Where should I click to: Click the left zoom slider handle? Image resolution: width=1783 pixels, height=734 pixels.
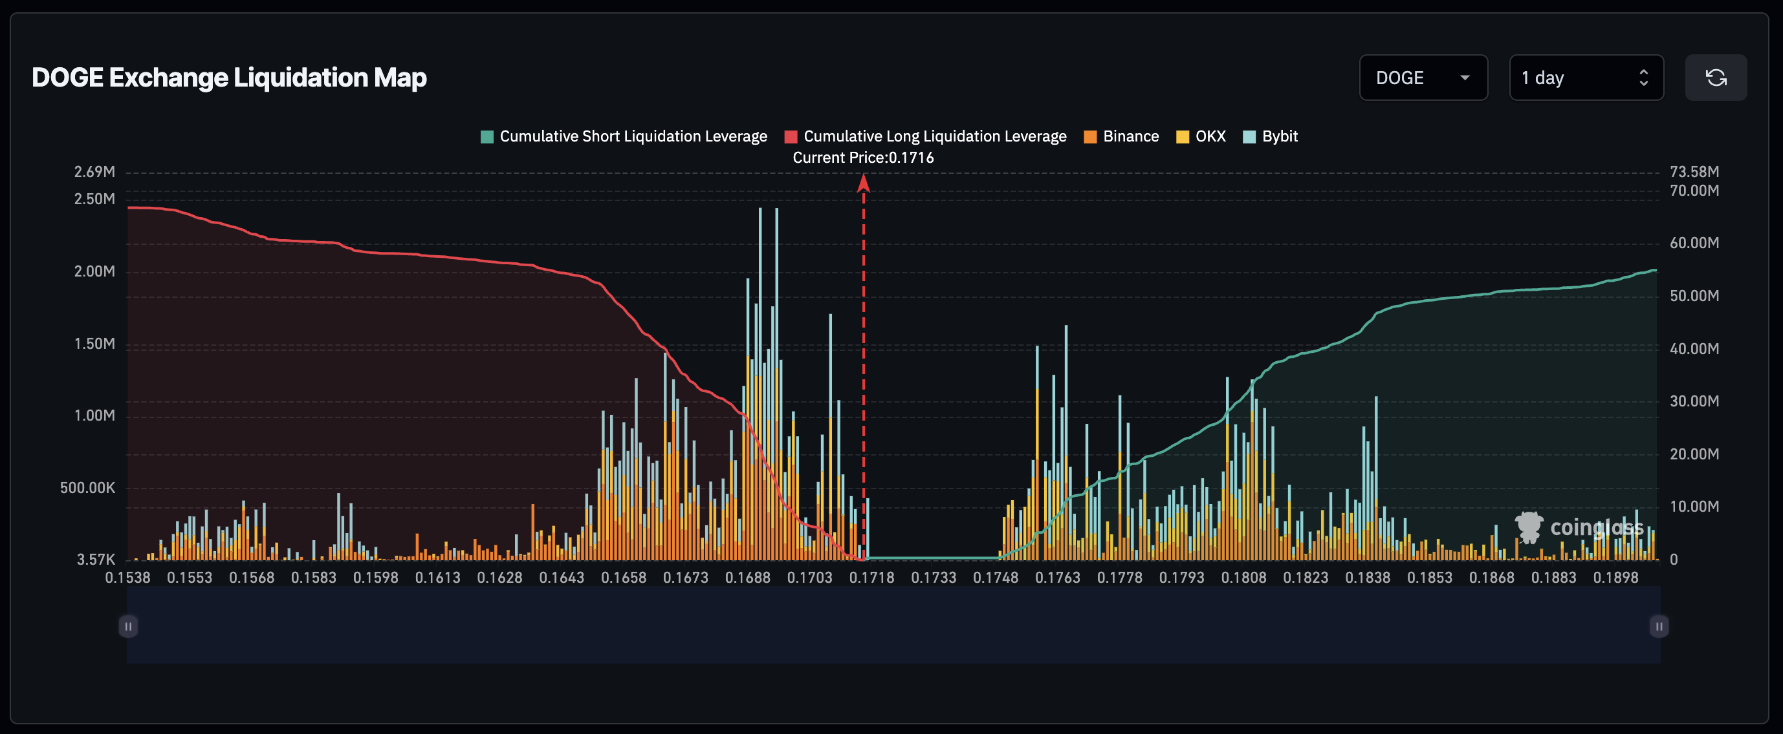coord(128,626)
